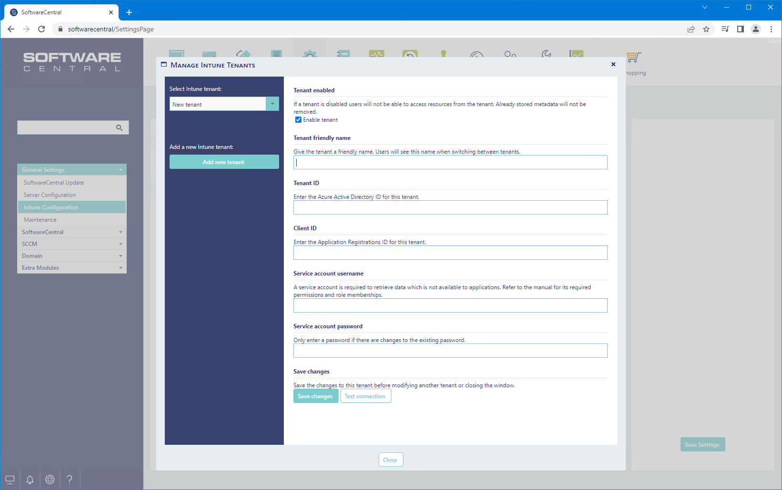Expand the Extra Modules section
Viewport: 782px width, 490px height.
click(x=72, y=268)
